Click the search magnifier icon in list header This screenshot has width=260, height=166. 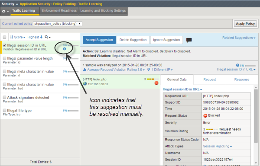click(x=46, y=37)
